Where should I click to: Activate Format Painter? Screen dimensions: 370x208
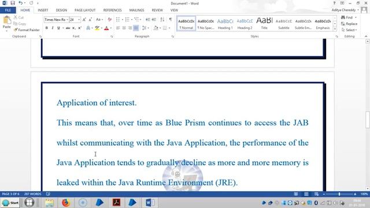coord(27,30)
